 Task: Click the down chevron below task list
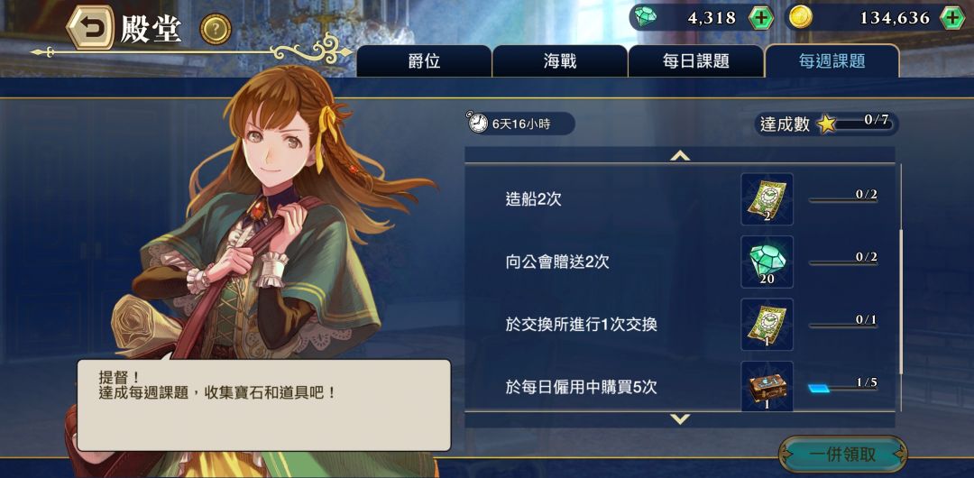pyautogui.click(x=680, y=419)
